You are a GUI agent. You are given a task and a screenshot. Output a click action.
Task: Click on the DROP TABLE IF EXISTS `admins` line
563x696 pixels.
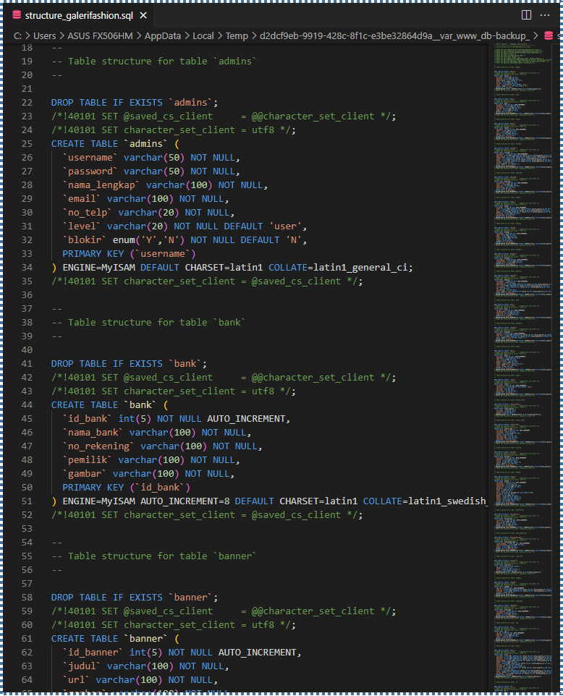pos(134,103)
